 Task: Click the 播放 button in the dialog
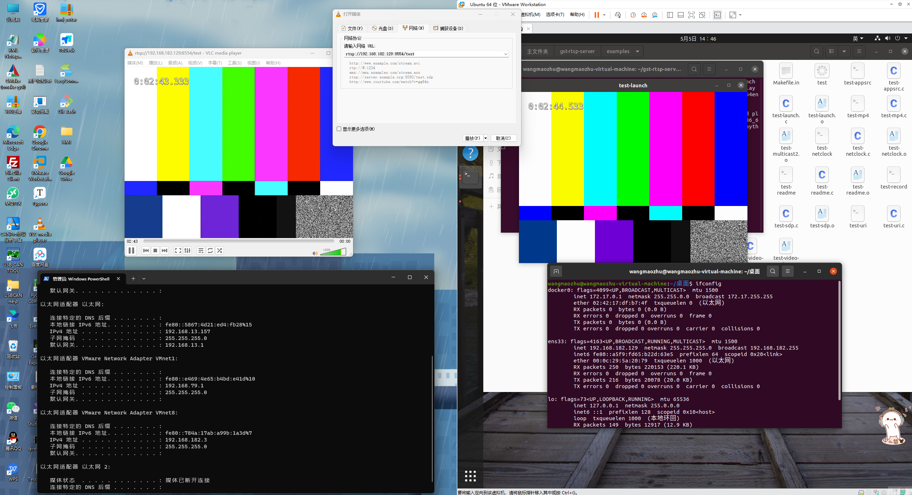[473, 138]
